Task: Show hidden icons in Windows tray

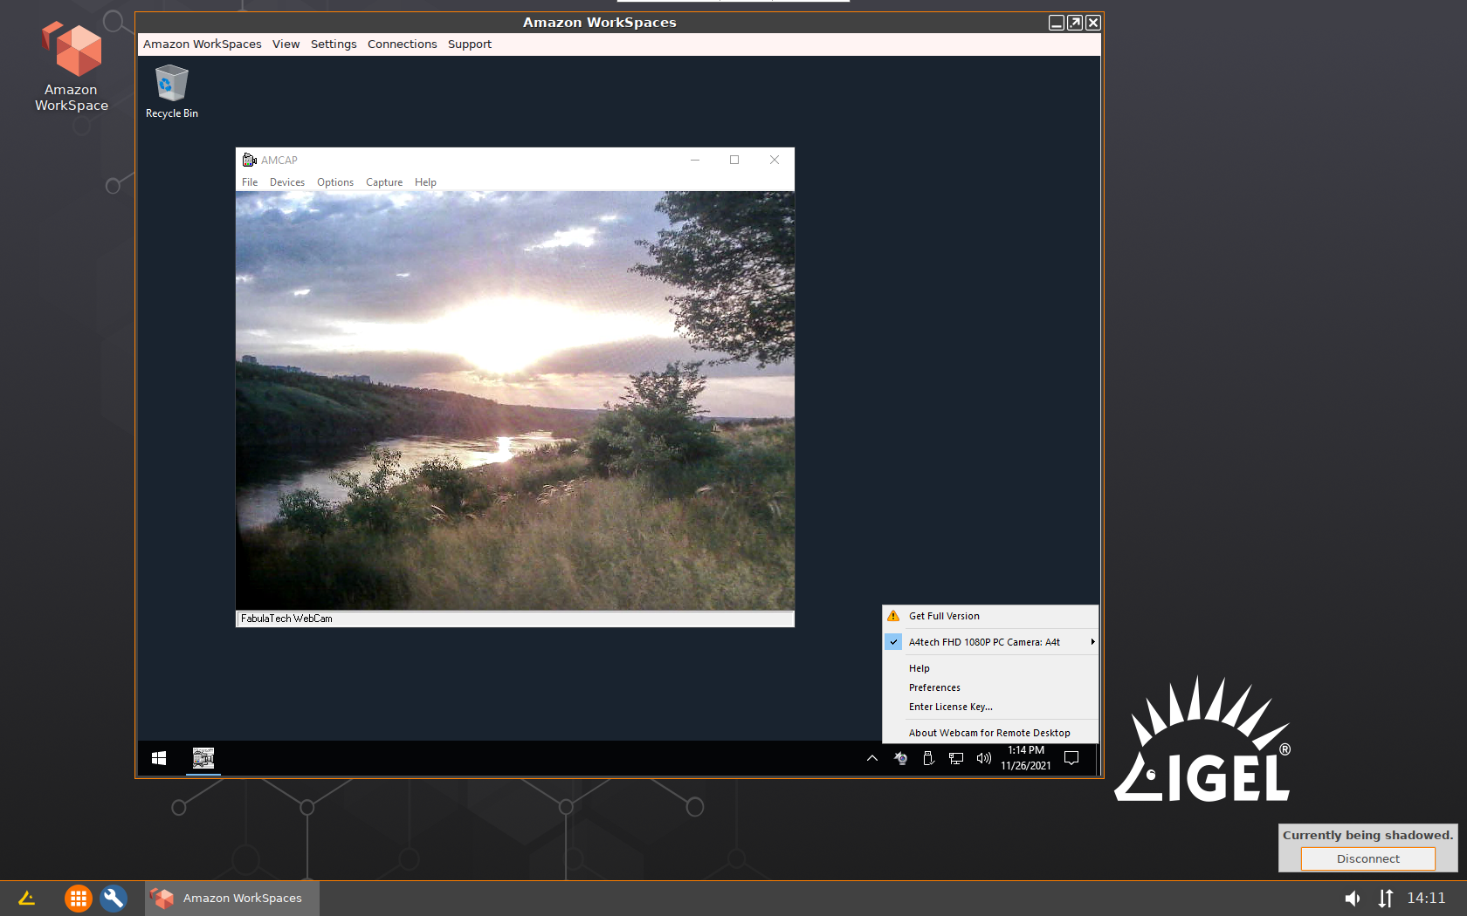Action: pyautogui.click(x=872, y=758)
